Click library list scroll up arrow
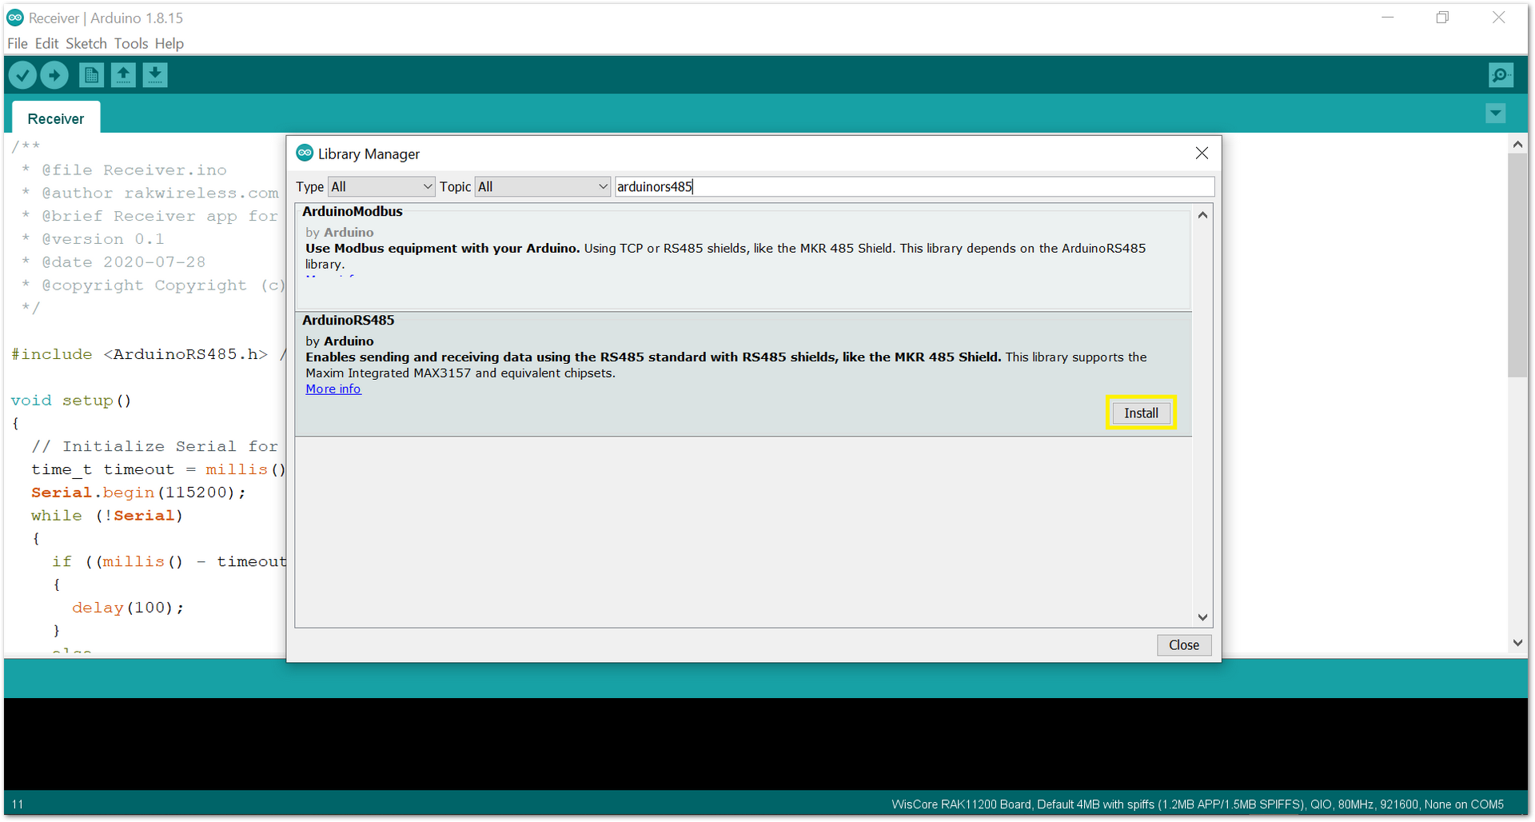The height and width of the screenshot is (822, 1535). [1202, 215]
